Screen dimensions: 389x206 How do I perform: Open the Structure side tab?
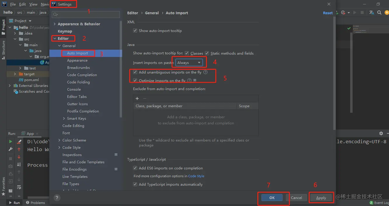click(4, 50)
